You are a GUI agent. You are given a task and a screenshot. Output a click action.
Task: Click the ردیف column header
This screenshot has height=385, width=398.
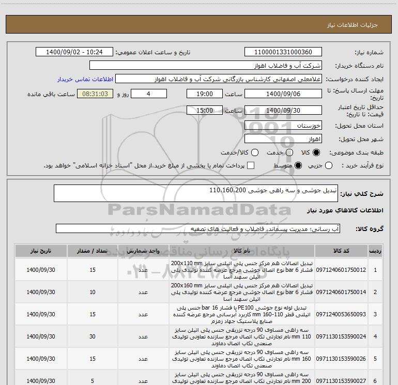pos(375,251)
